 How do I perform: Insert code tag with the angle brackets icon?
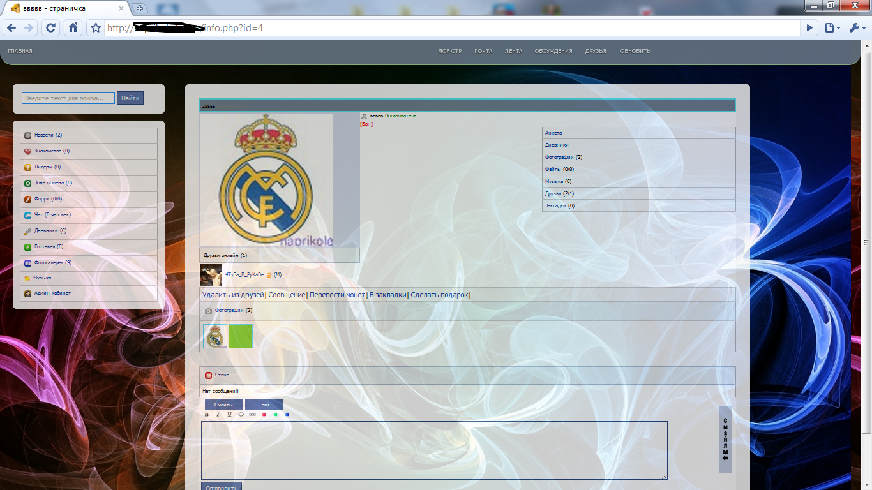tap(241, 415)
